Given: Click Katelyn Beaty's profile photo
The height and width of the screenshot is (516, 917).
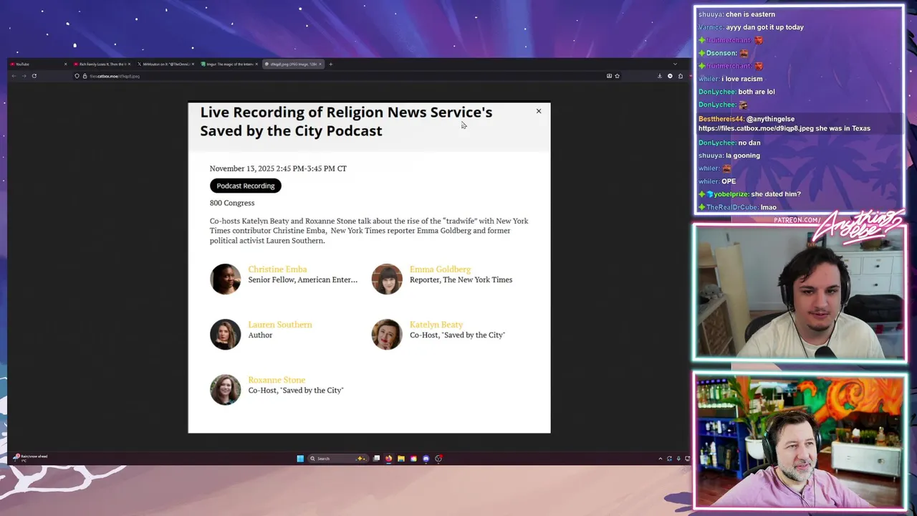Looking at the screenshot, I should (387, 334).
